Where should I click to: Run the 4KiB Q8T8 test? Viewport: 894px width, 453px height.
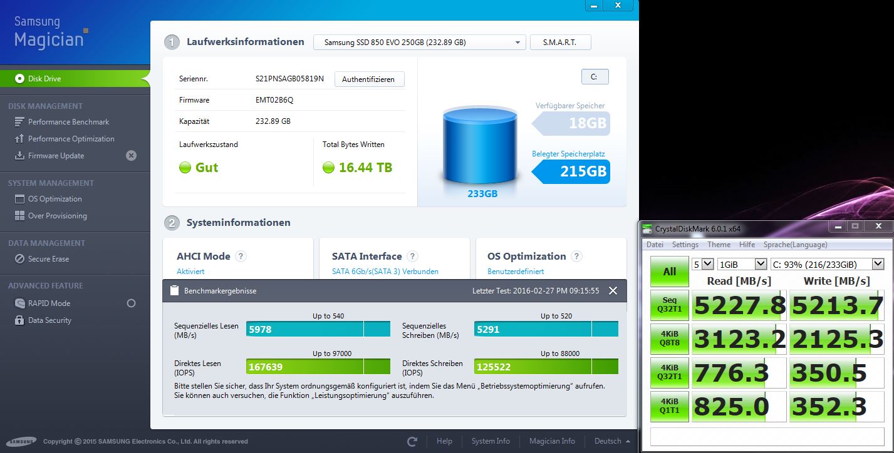click(x=670, y=338)
